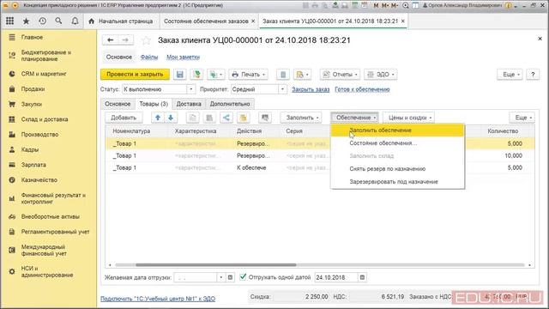
Task: Click the M memory button in title bar
Action: point(376,6)
